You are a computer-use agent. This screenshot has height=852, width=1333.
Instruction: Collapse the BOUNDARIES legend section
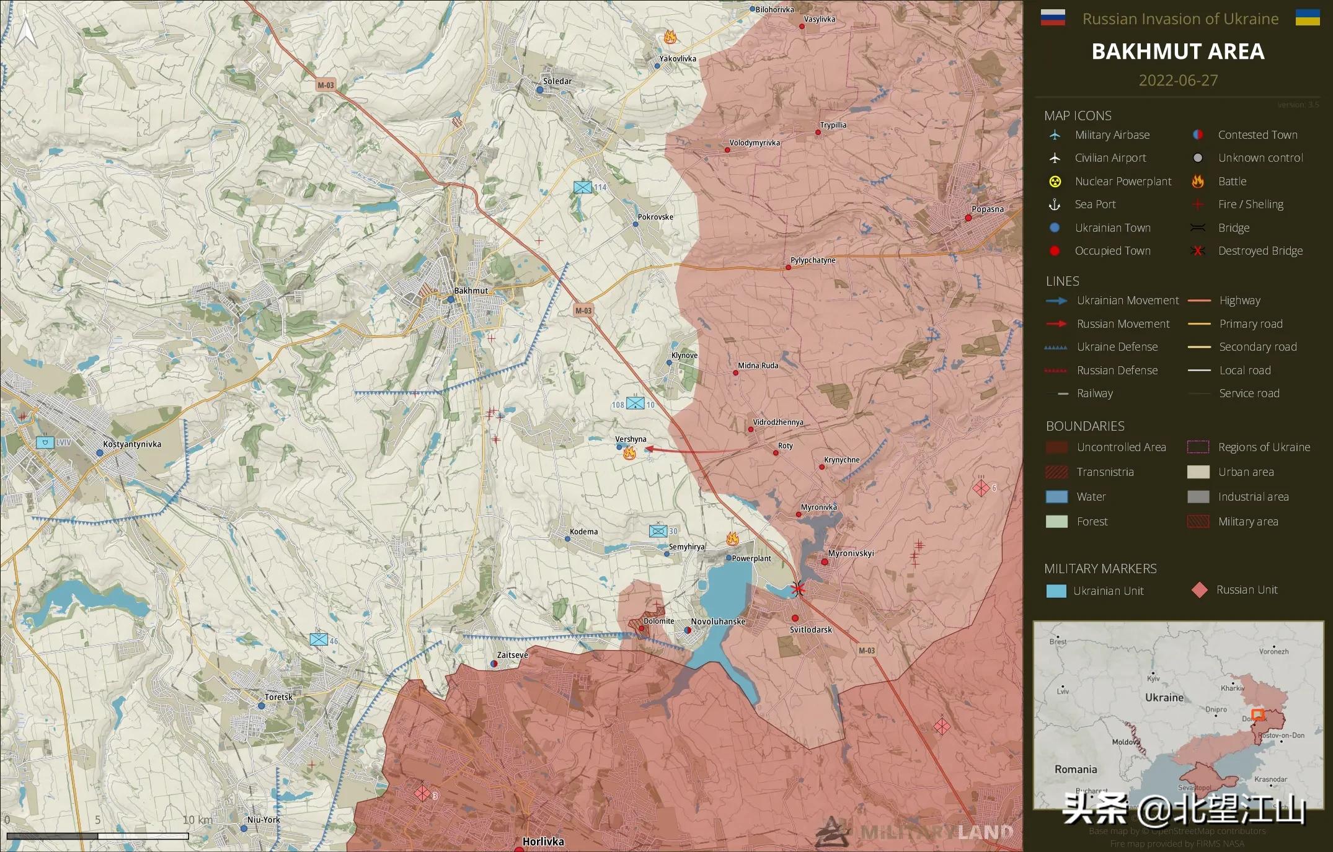click(x=1085, y=426)
